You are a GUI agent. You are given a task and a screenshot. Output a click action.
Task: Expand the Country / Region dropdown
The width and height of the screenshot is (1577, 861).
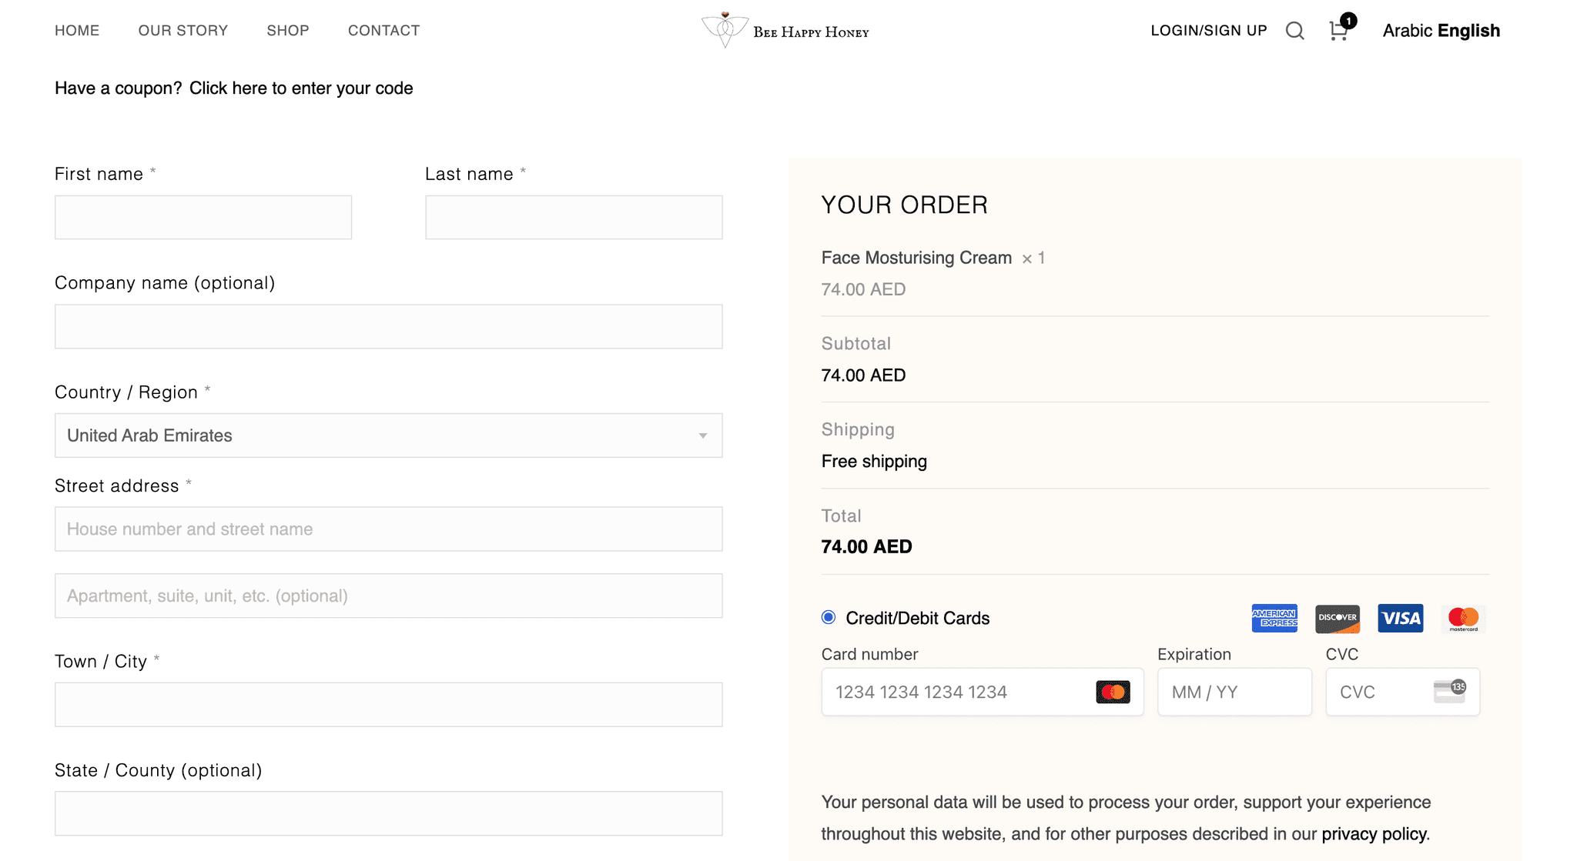pyautogui.click(x=389, y=436)
